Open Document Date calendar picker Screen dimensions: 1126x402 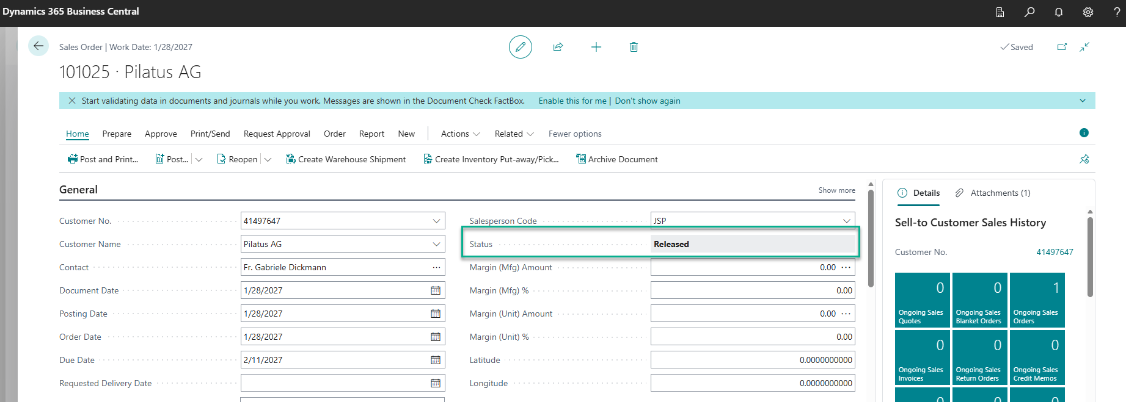tap(436, 290)
